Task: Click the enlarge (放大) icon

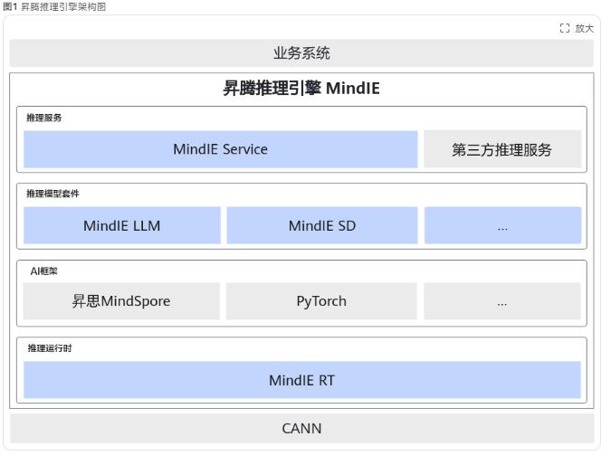Action: click(x=565, y=28)
